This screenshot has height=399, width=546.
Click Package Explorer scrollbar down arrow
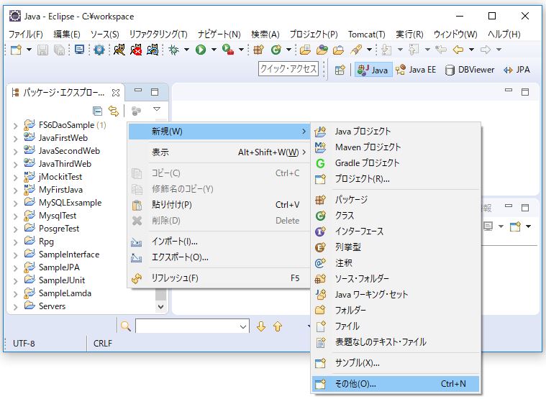pos(160,307)
